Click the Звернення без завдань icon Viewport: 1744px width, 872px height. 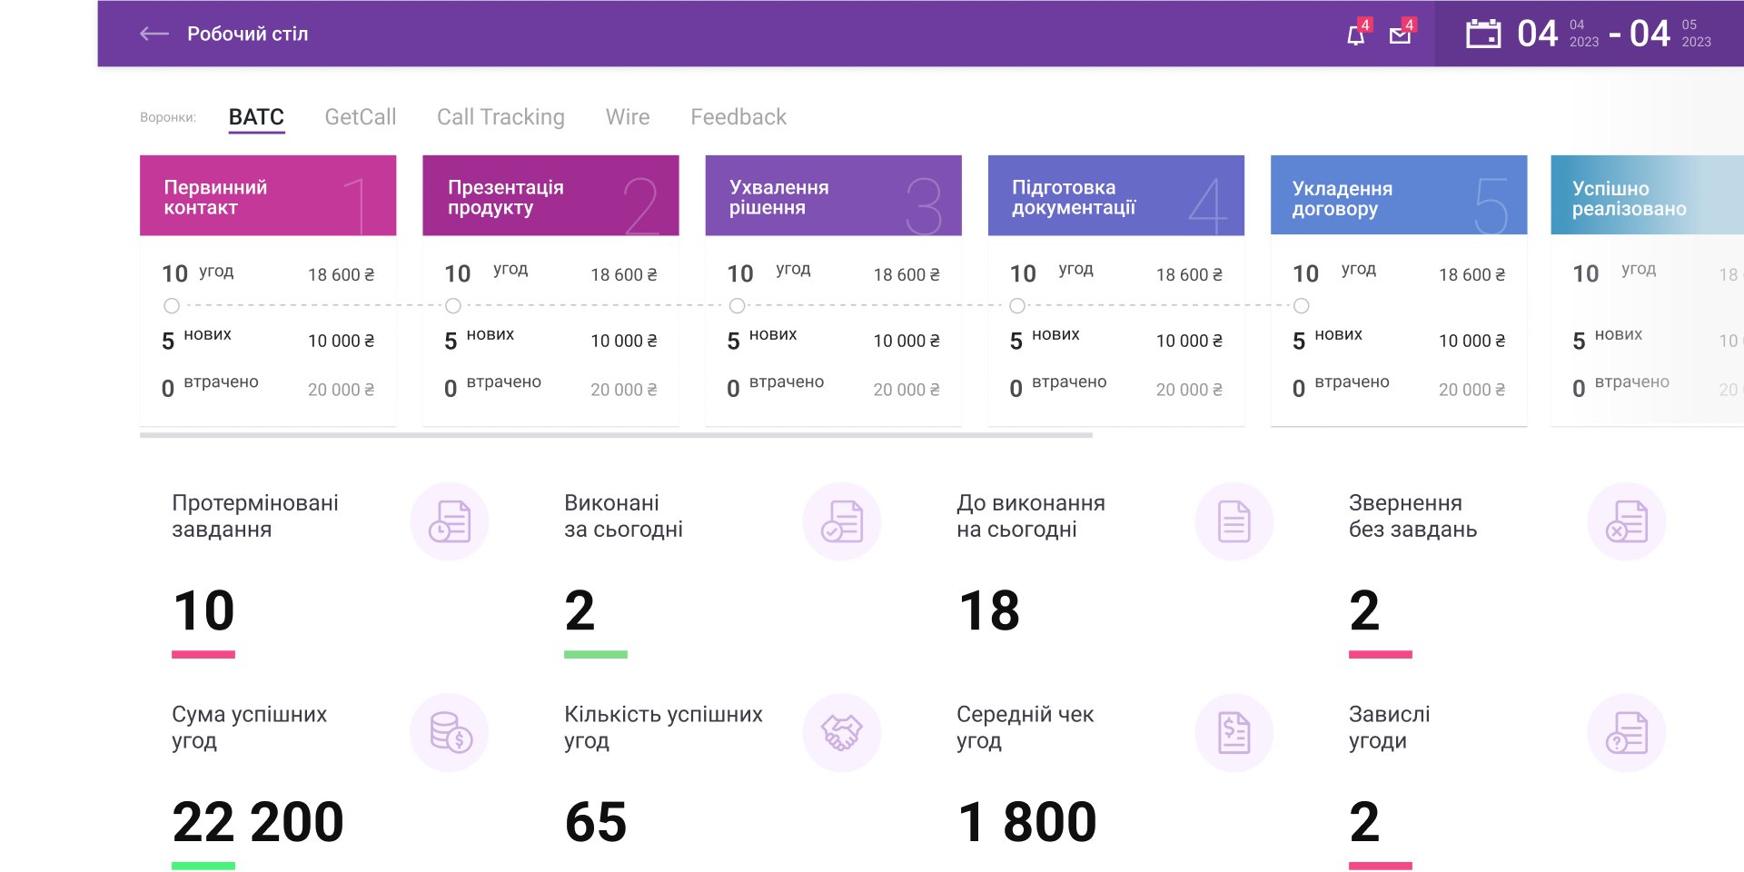coord(1626,521)
